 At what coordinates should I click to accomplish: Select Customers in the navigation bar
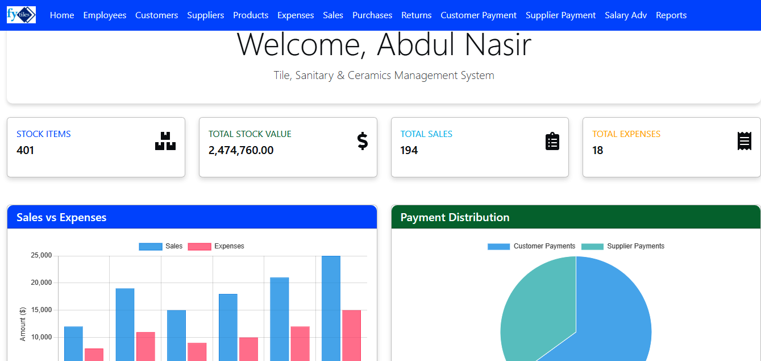pos(156,15)
